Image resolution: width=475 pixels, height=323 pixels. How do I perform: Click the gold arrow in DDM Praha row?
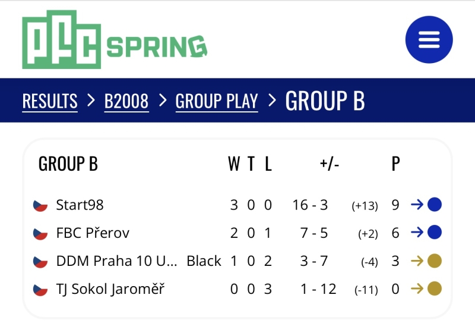417,261
